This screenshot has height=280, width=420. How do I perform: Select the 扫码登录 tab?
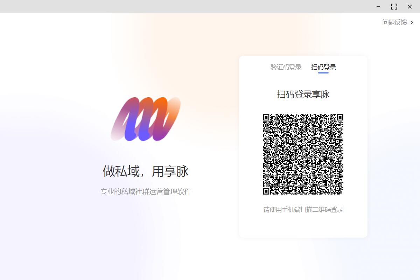(324, 67)
